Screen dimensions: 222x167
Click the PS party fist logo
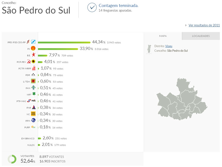(33, 49)
